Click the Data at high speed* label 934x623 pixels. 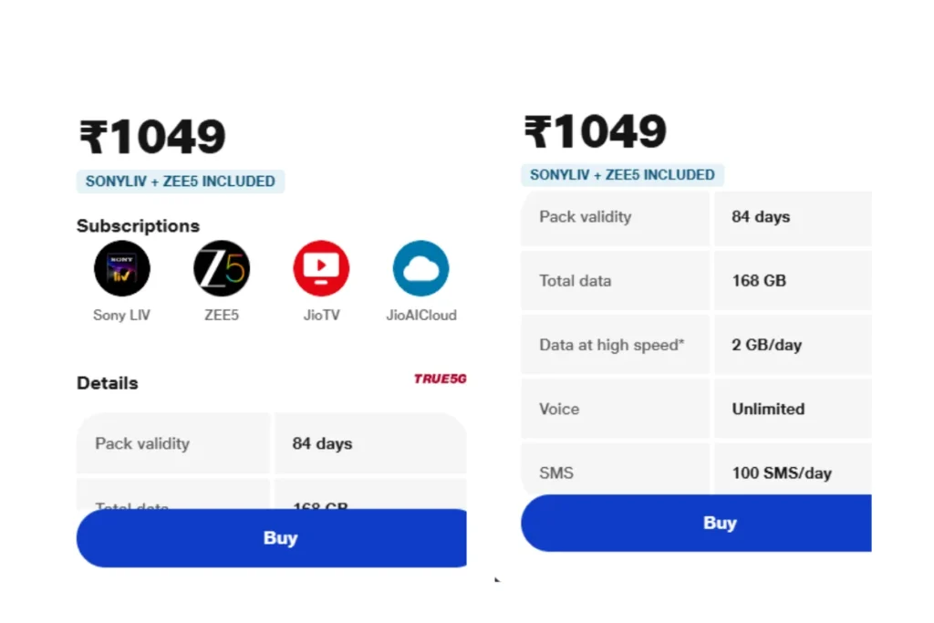click(x=611, y=345)
